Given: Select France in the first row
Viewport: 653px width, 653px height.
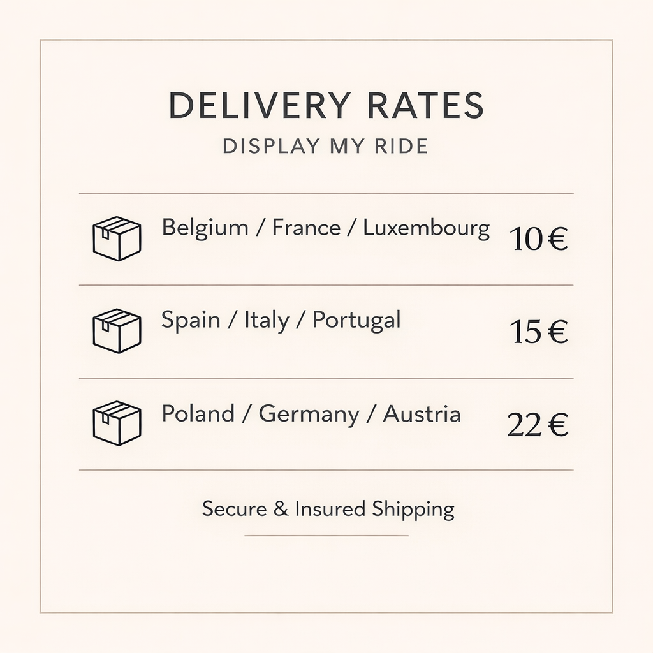Looking at the screenshot, I should coord(306,228).
